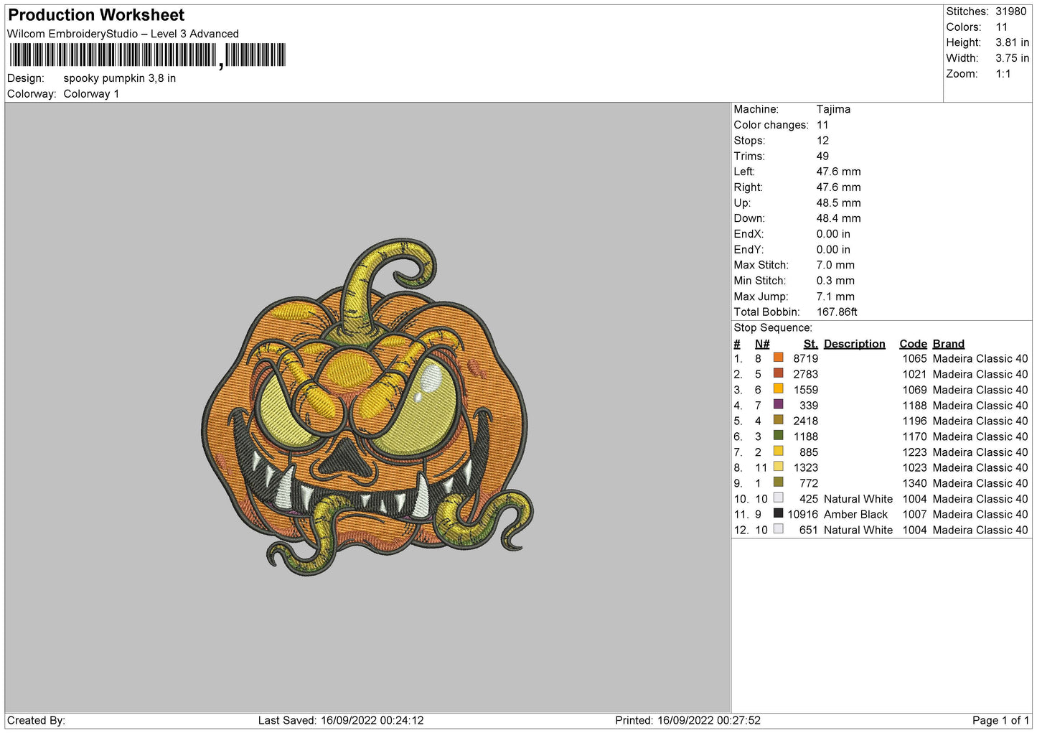
Task: Click the Machine value Tajima
Action: coord(833,109)
